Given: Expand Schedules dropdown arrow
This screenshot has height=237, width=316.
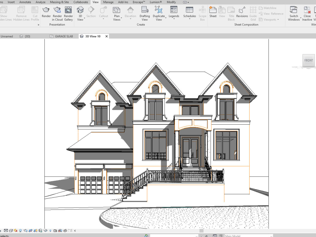Looking at the screenshot, I should [190, 19].
